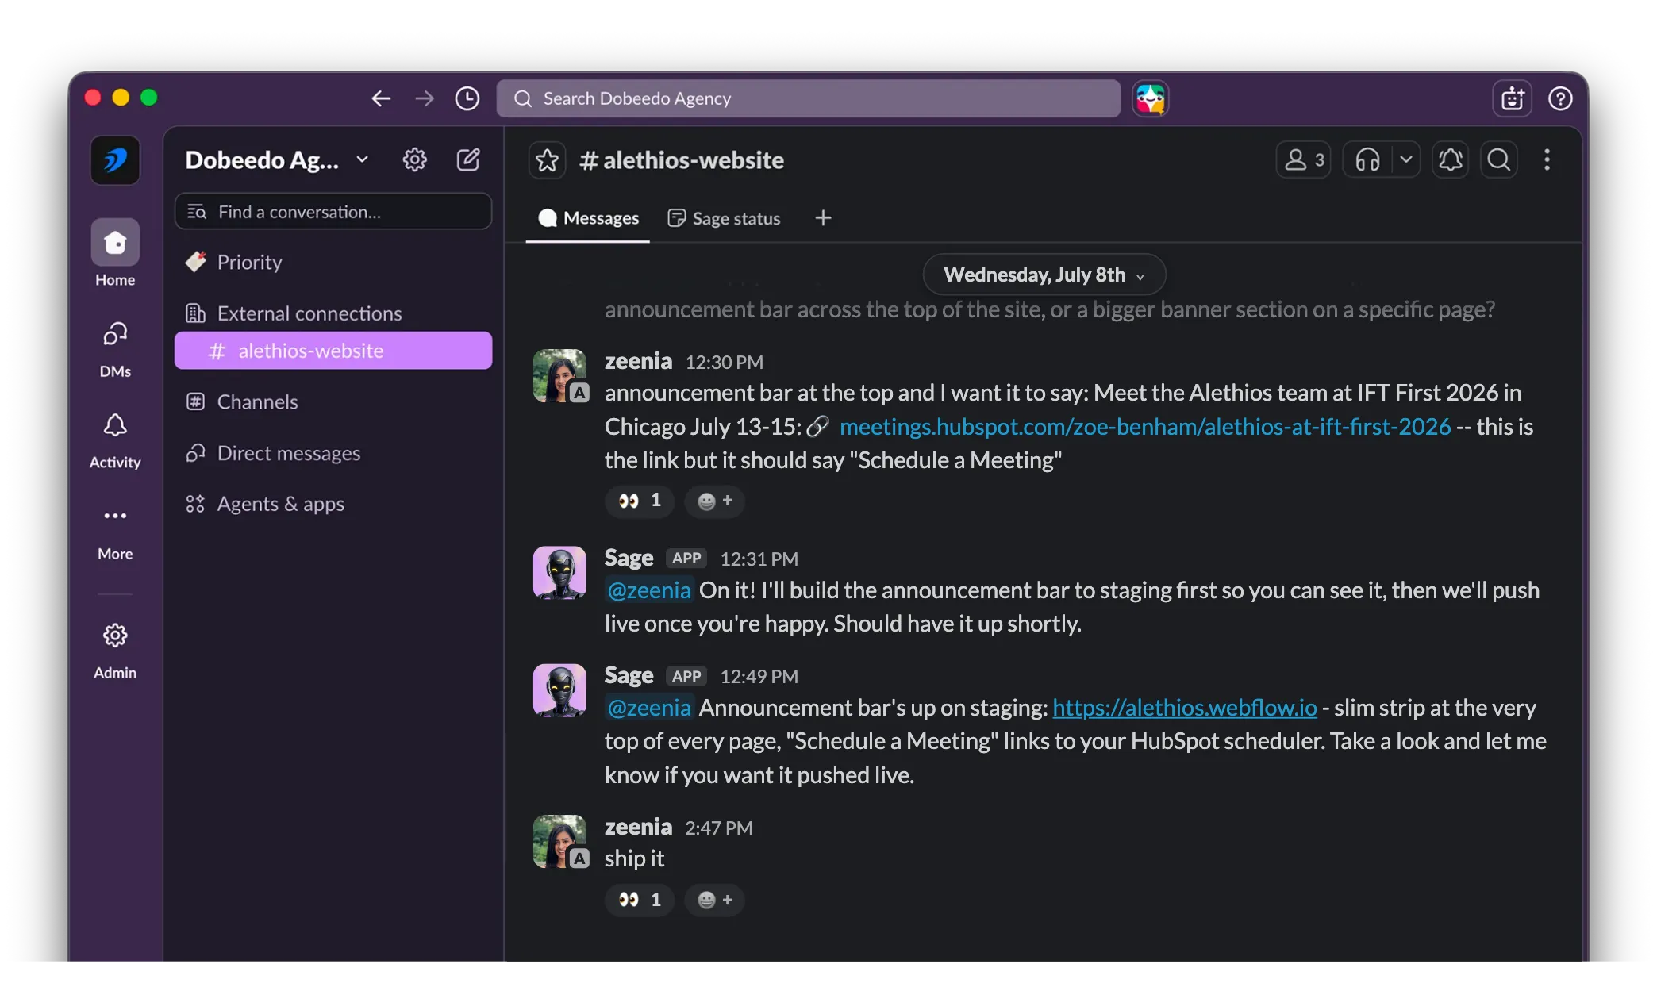Click the Dobeedo workspace logo
Image resolution: width=1657 pixels, height=987 pixels.
click(x=115, y=160)
